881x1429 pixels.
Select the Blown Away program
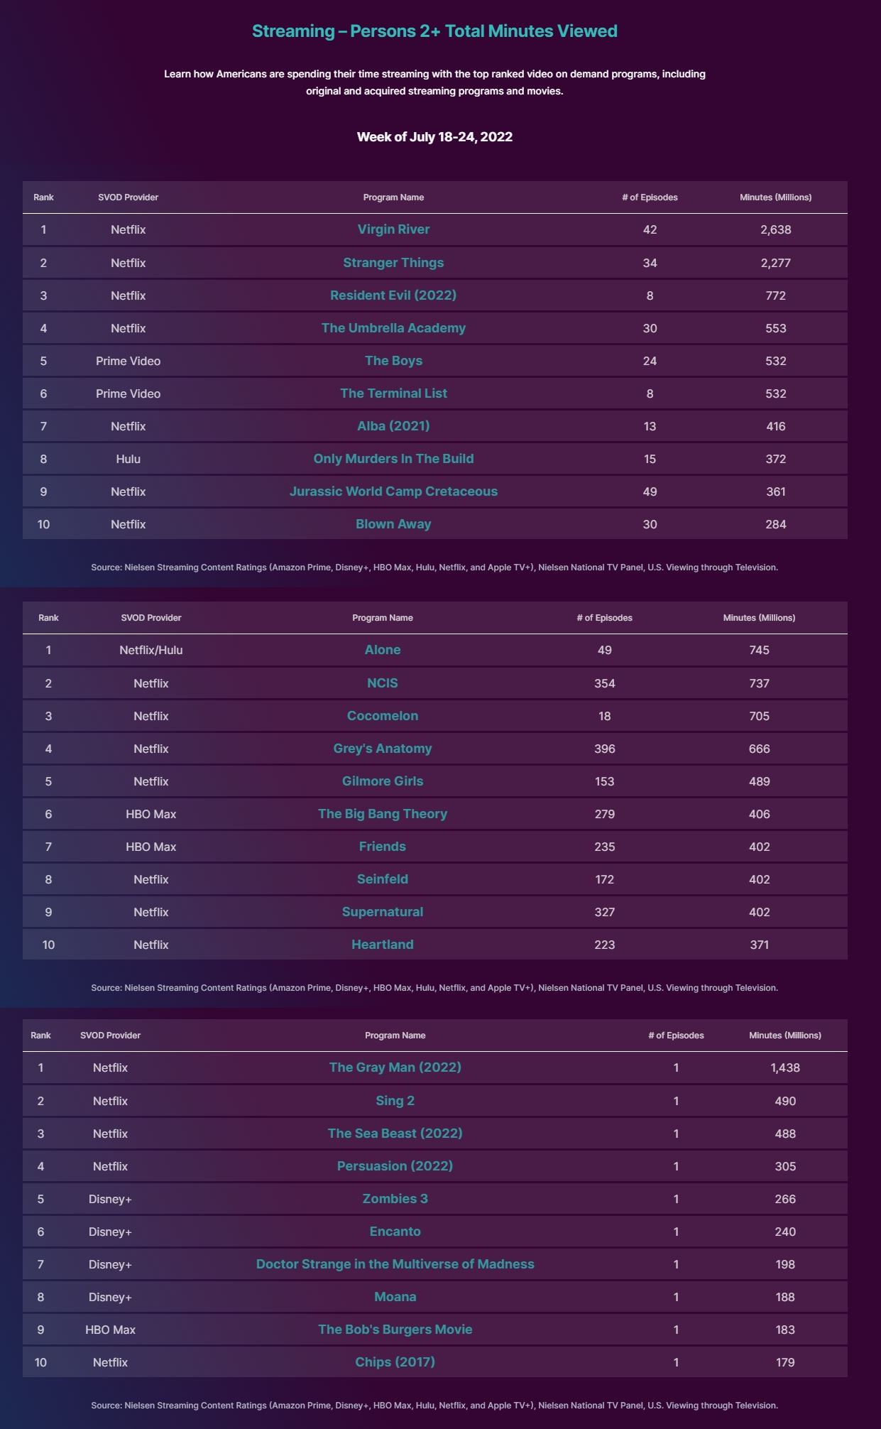tap(393, 524)
